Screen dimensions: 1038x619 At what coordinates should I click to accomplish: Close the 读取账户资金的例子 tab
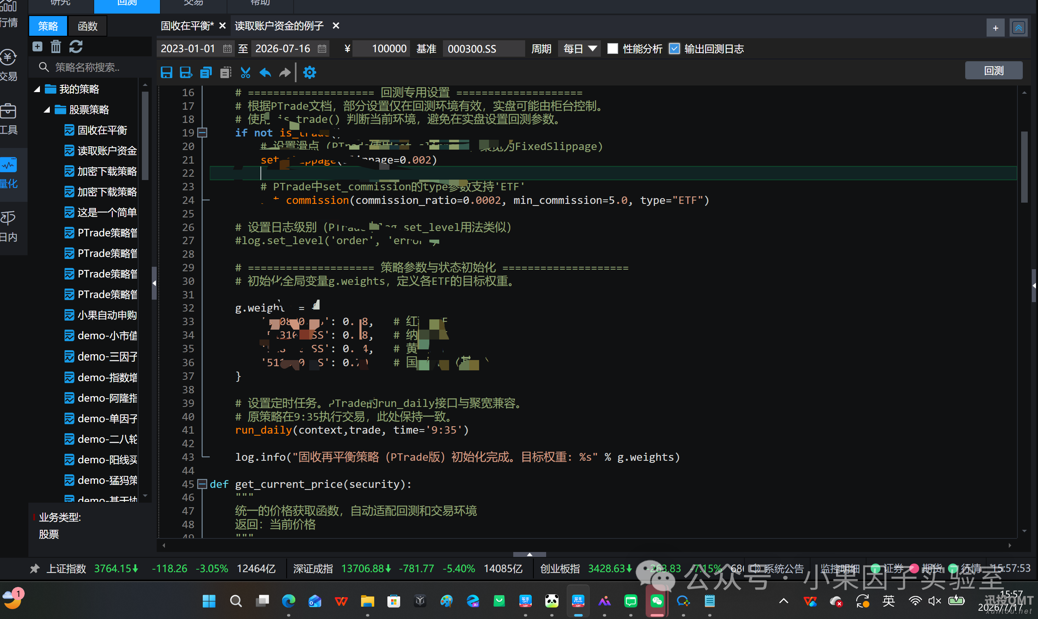(x=336, y=26)
